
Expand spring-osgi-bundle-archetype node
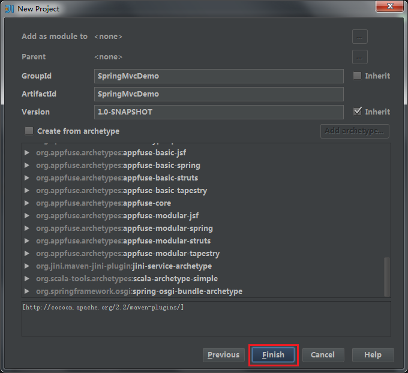pos(26,291)
